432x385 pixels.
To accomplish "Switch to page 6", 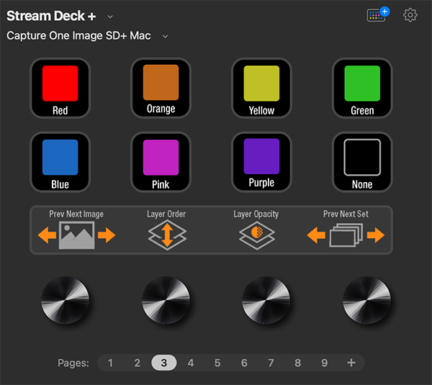I will [x=244, y=363].
